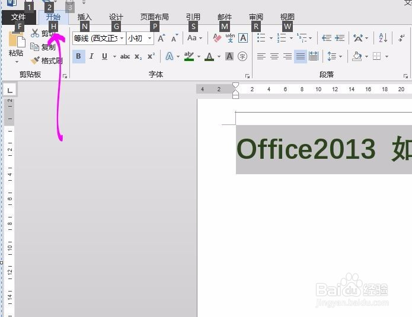Sort with A-Z icon
Image resolution: width=412 pixels, height=317 pixels.
(383, 38)
